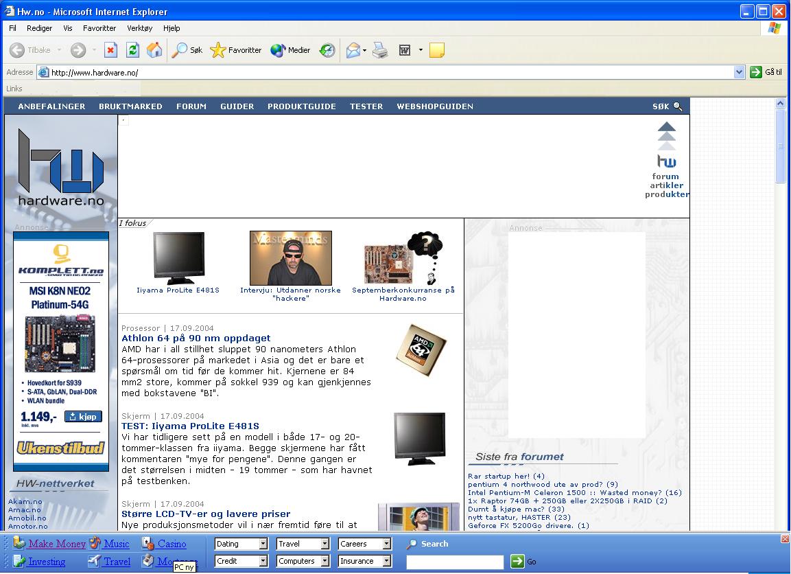The width and height of the screenshot is (791, 574).
Task: Refresh the page with green arrows icon
Action: (x=132, y=50)
